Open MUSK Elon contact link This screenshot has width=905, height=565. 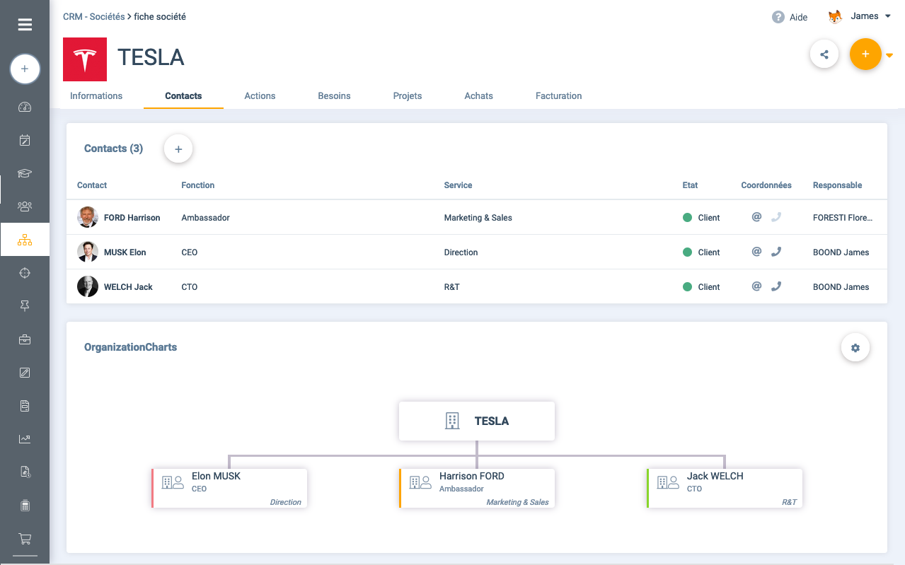[125, 252]
